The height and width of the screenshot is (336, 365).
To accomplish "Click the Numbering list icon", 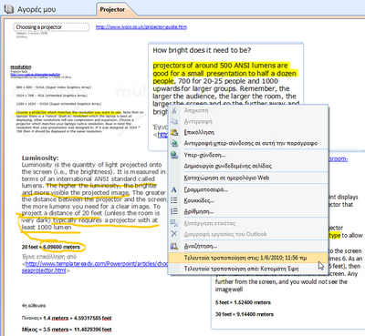I will pyautogui.click(x=174, y=211).
